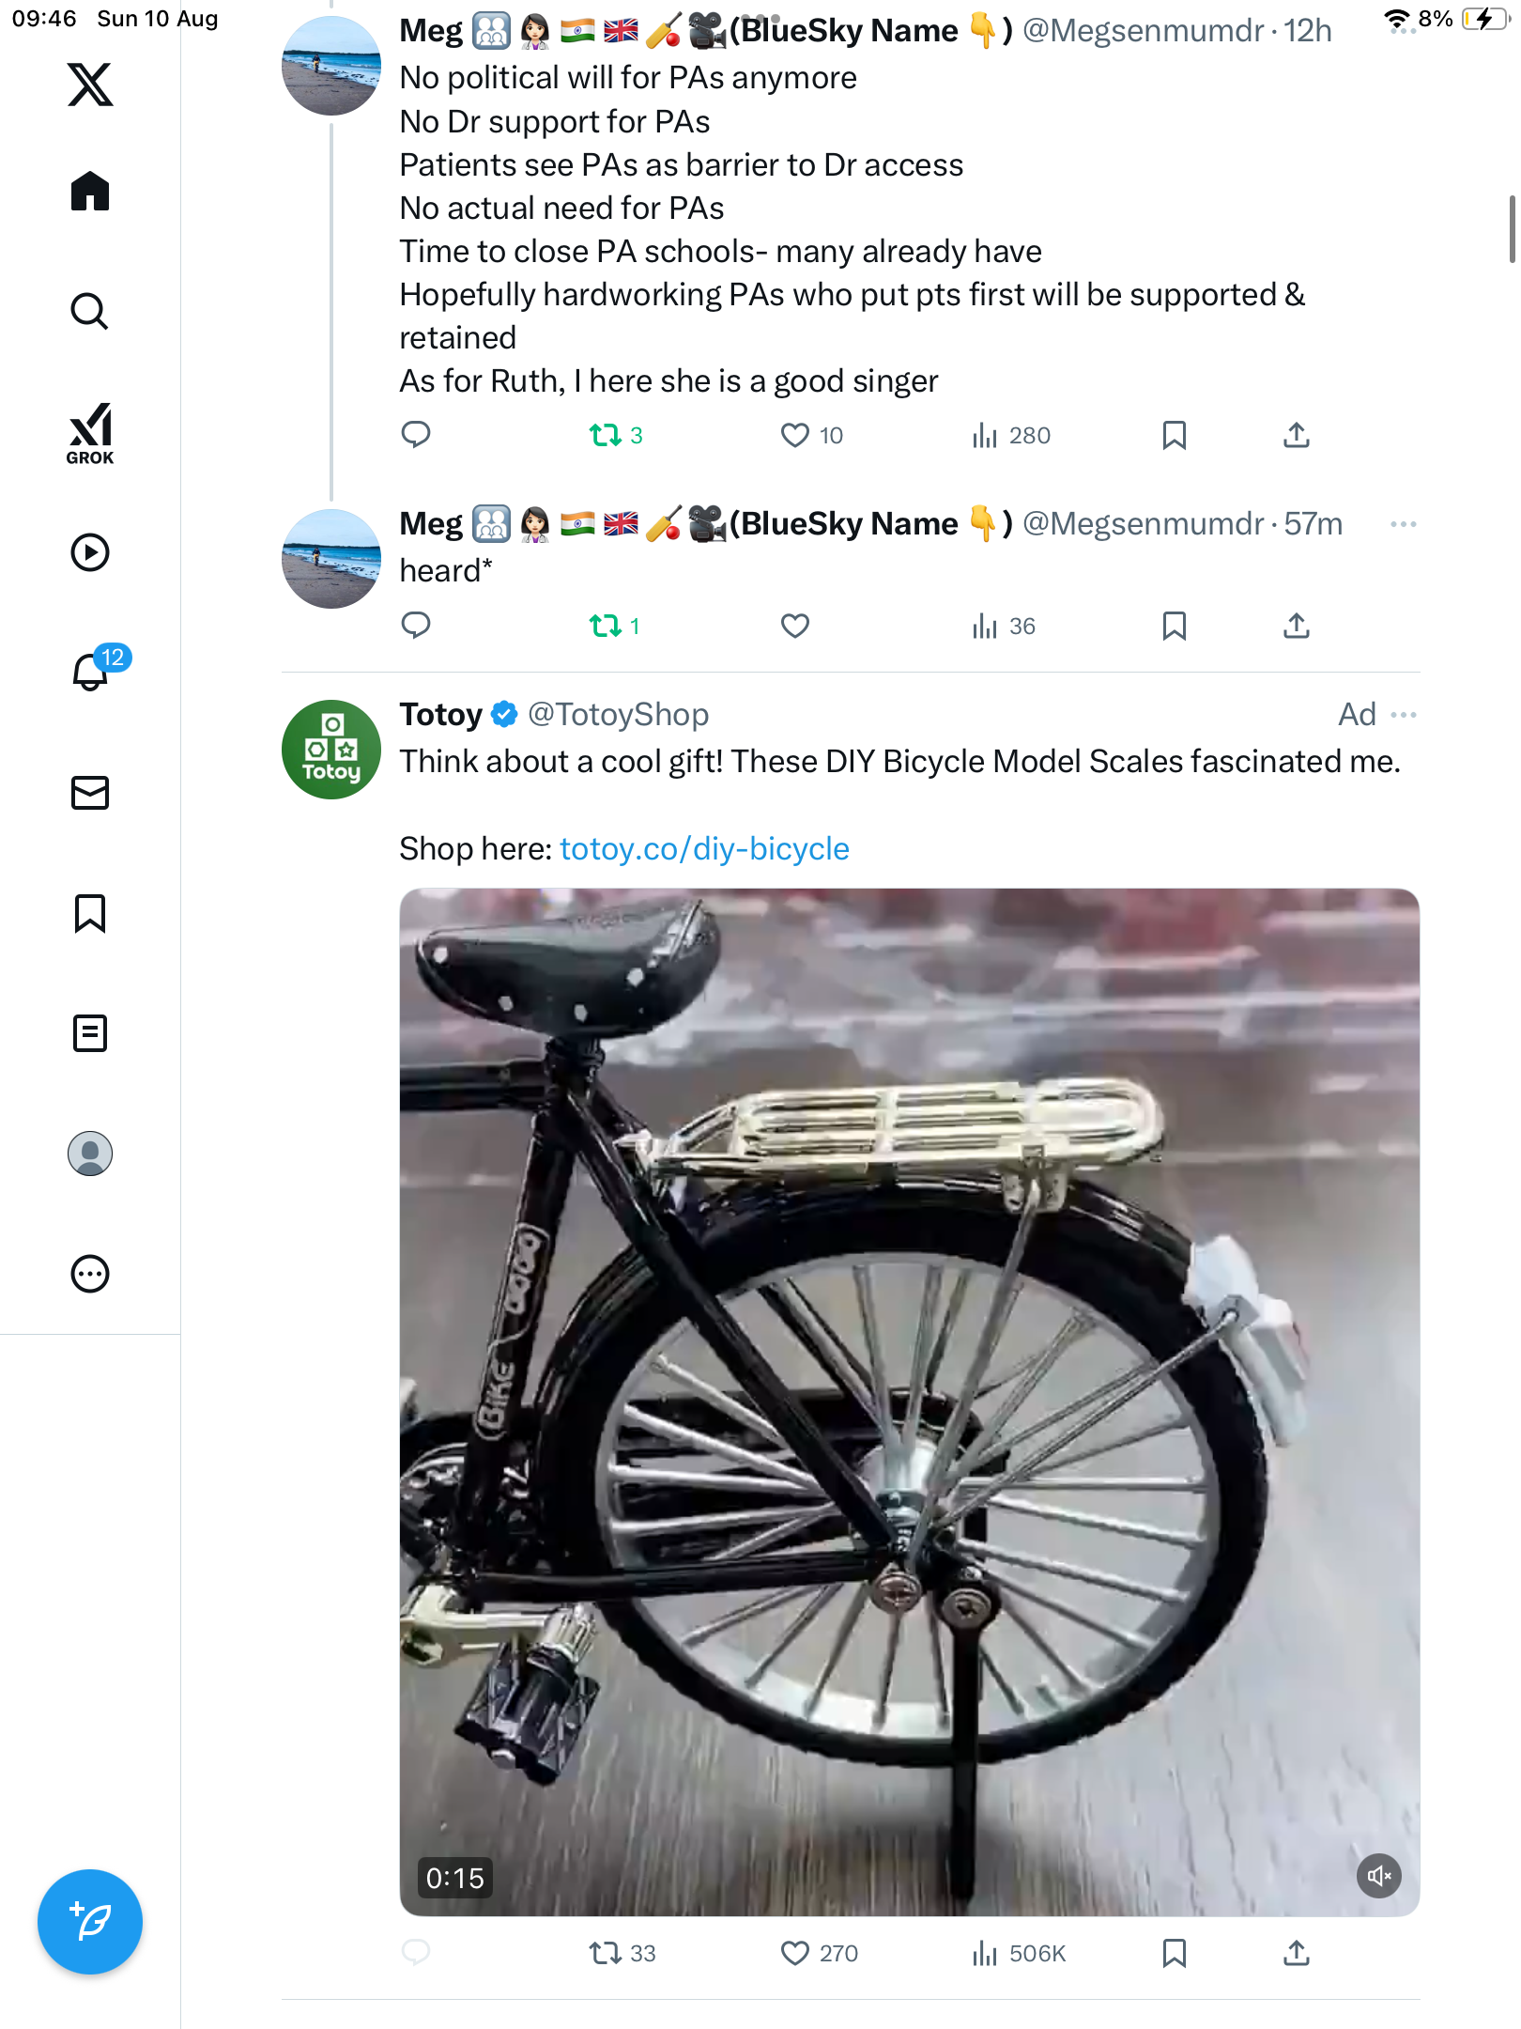Screen dimensions: 1521x2029
Task: Play the DIY bicycle video
Action: [x=909, y=1402]
